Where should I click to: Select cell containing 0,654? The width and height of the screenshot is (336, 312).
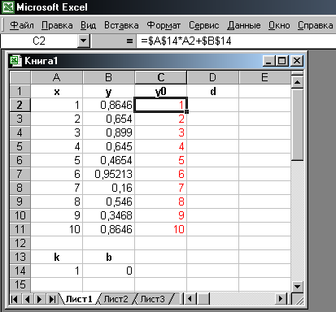109,119
